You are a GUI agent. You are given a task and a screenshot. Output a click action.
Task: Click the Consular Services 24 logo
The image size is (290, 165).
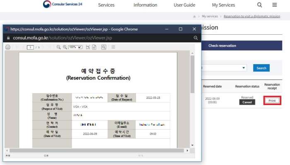pos(63,4)
